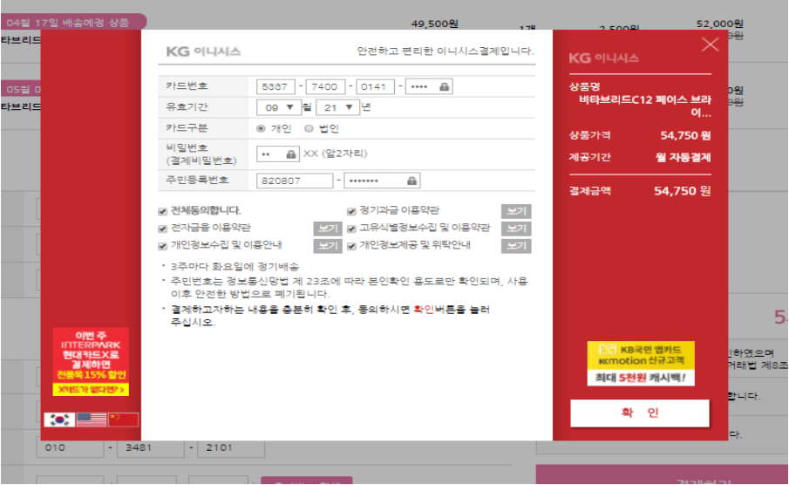Toggle the 전체동의합니다 checkbox

click(163, 211)
